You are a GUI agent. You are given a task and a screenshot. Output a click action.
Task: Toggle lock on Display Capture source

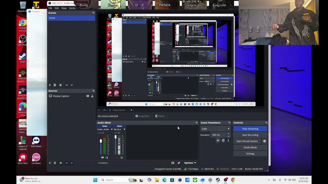[92, 96]
